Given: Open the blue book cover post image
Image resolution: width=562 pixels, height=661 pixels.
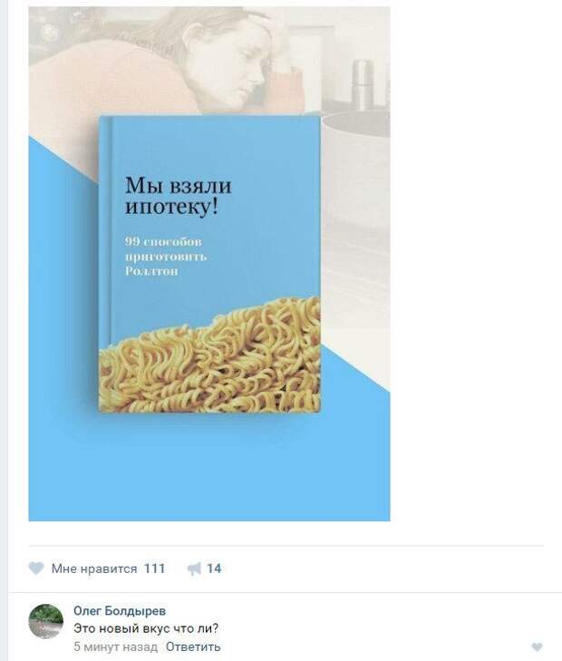Looking at the screenshot, I should (209, 264).
